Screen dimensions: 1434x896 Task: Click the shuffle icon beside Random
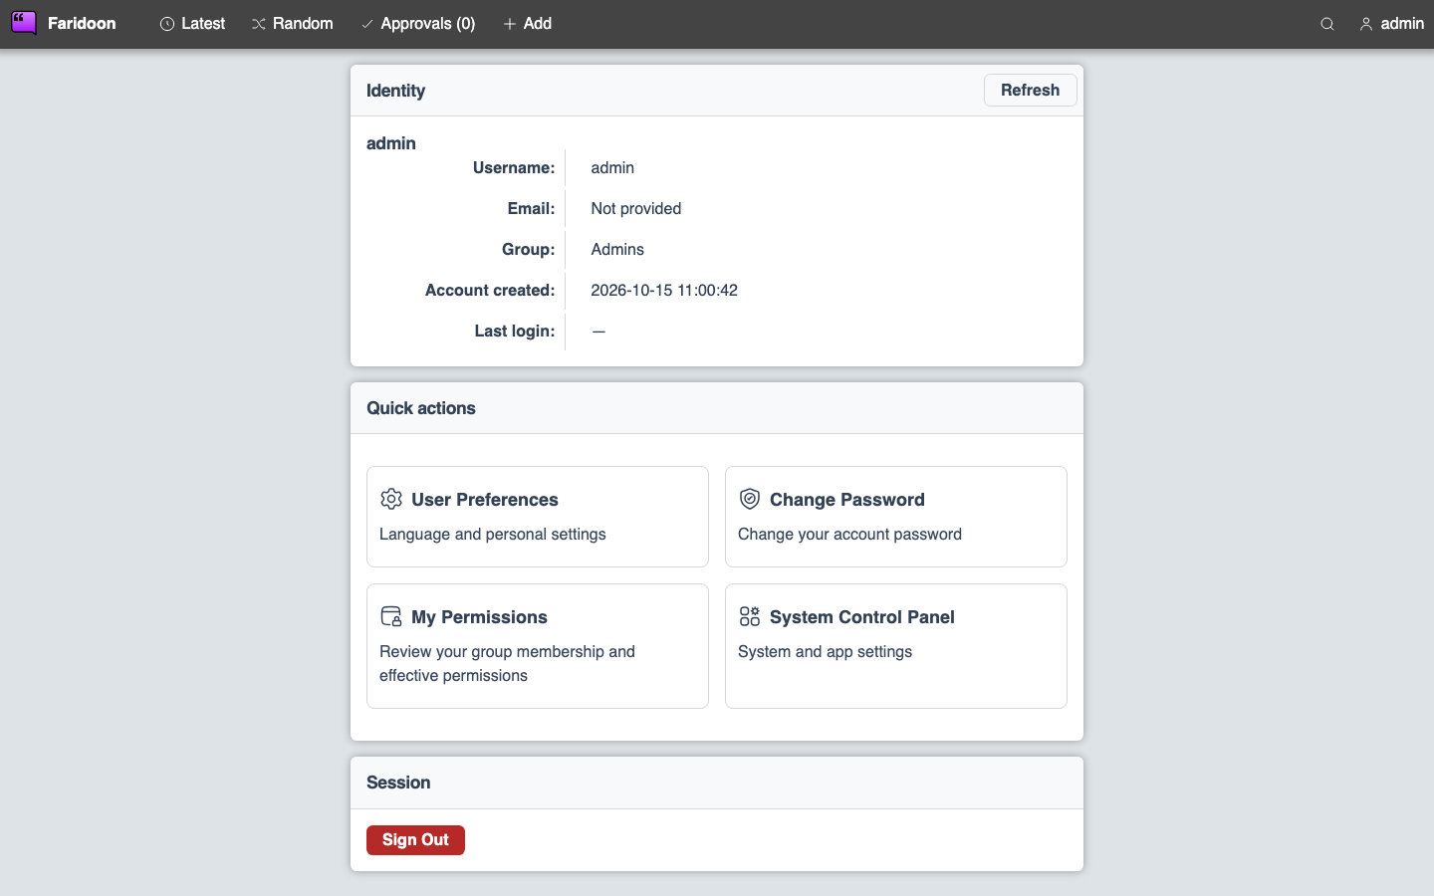[x=259, y=24]
